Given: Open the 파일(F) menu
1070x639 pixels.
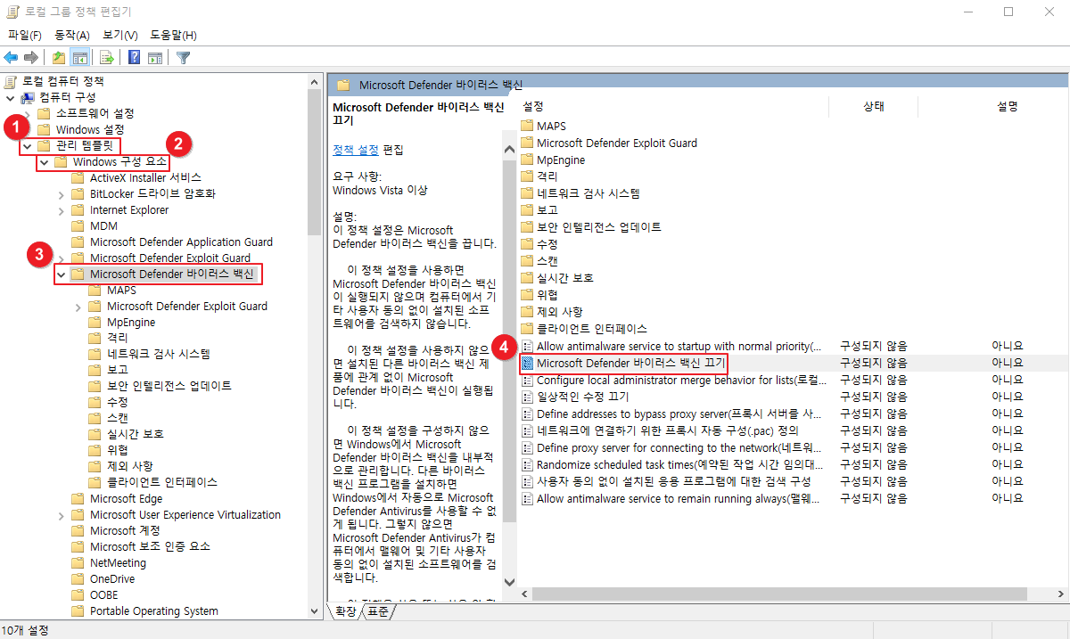Looking at the screenshot, I should click(25, 35).
